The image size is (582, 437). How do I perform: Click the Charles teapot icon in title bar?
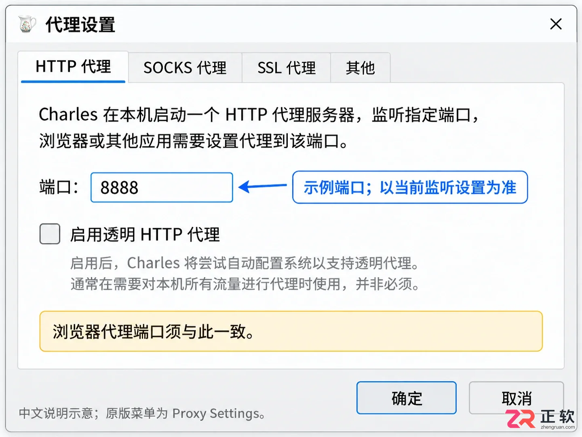(27, 24)
